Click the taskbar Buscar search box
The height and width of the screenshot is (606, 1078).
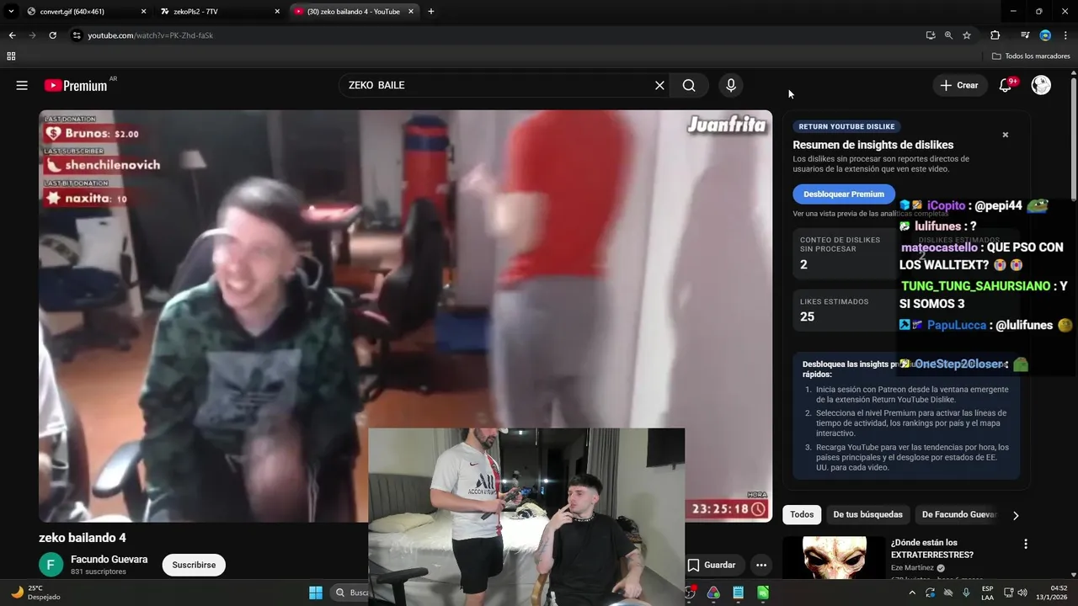click(350, 593)
